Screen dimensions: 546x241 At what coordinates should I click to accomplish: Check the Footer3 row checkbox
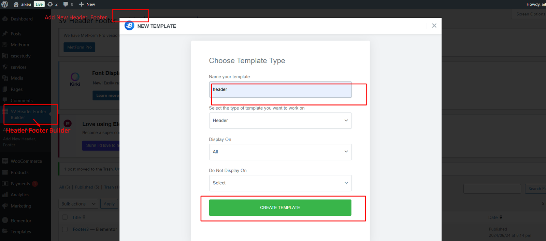tap(65, 229)
